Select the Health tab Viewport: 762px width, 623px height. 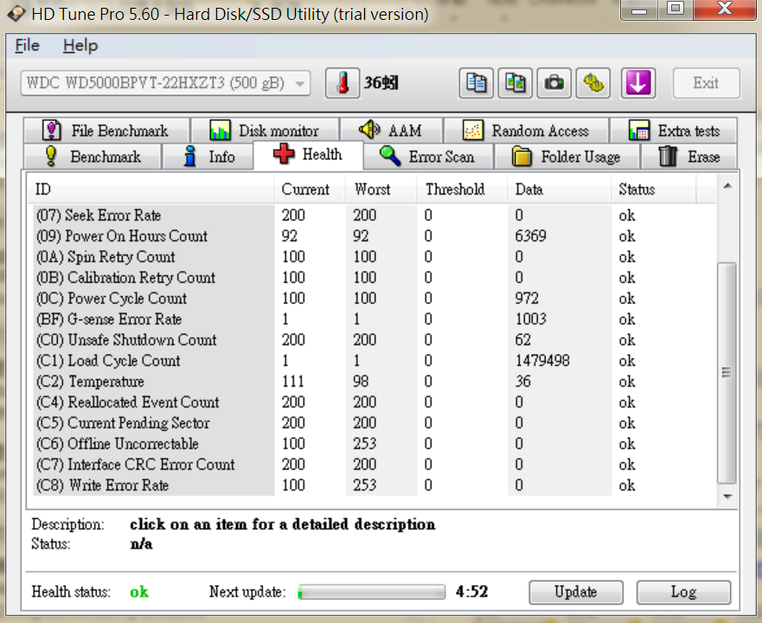[x=308, y=155]
